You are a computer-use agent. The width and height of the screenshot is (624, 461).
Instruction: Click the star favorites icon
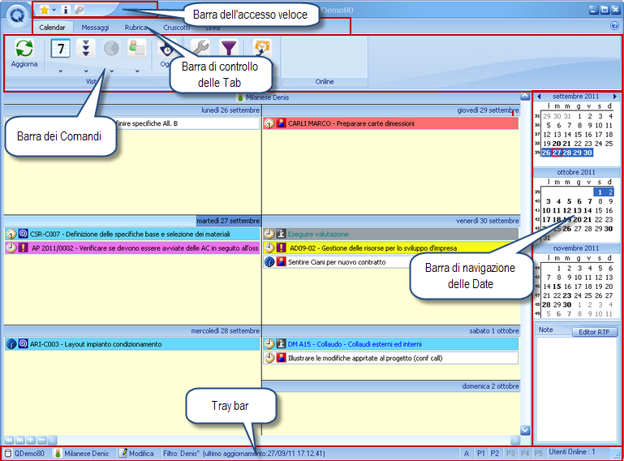45,10
